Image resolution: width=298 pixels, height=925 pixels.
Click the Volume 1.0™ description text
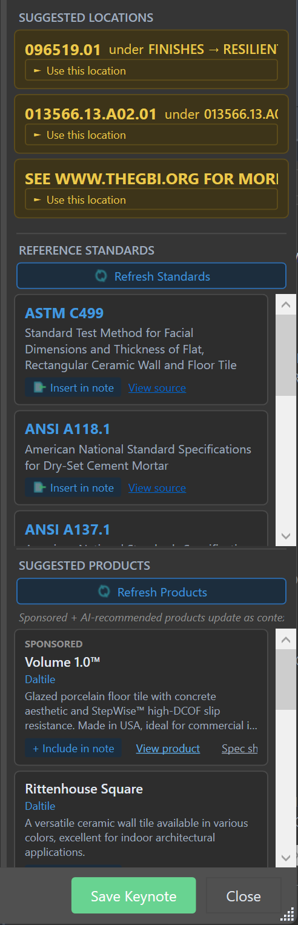tap(141, 711)
